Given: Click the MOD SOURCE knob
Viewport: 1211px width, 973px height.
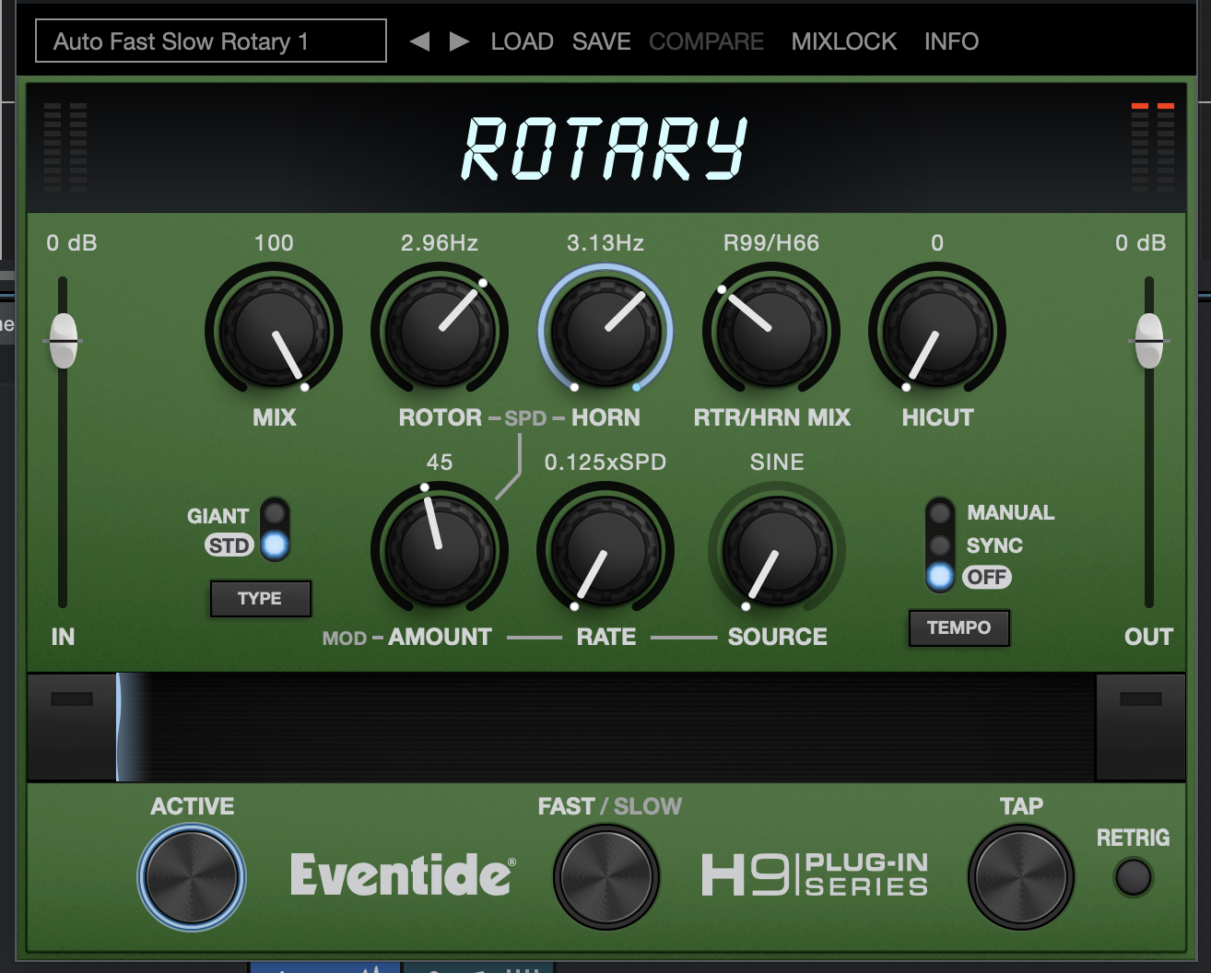Looking at the screenshot, I should tap(777, 550).
